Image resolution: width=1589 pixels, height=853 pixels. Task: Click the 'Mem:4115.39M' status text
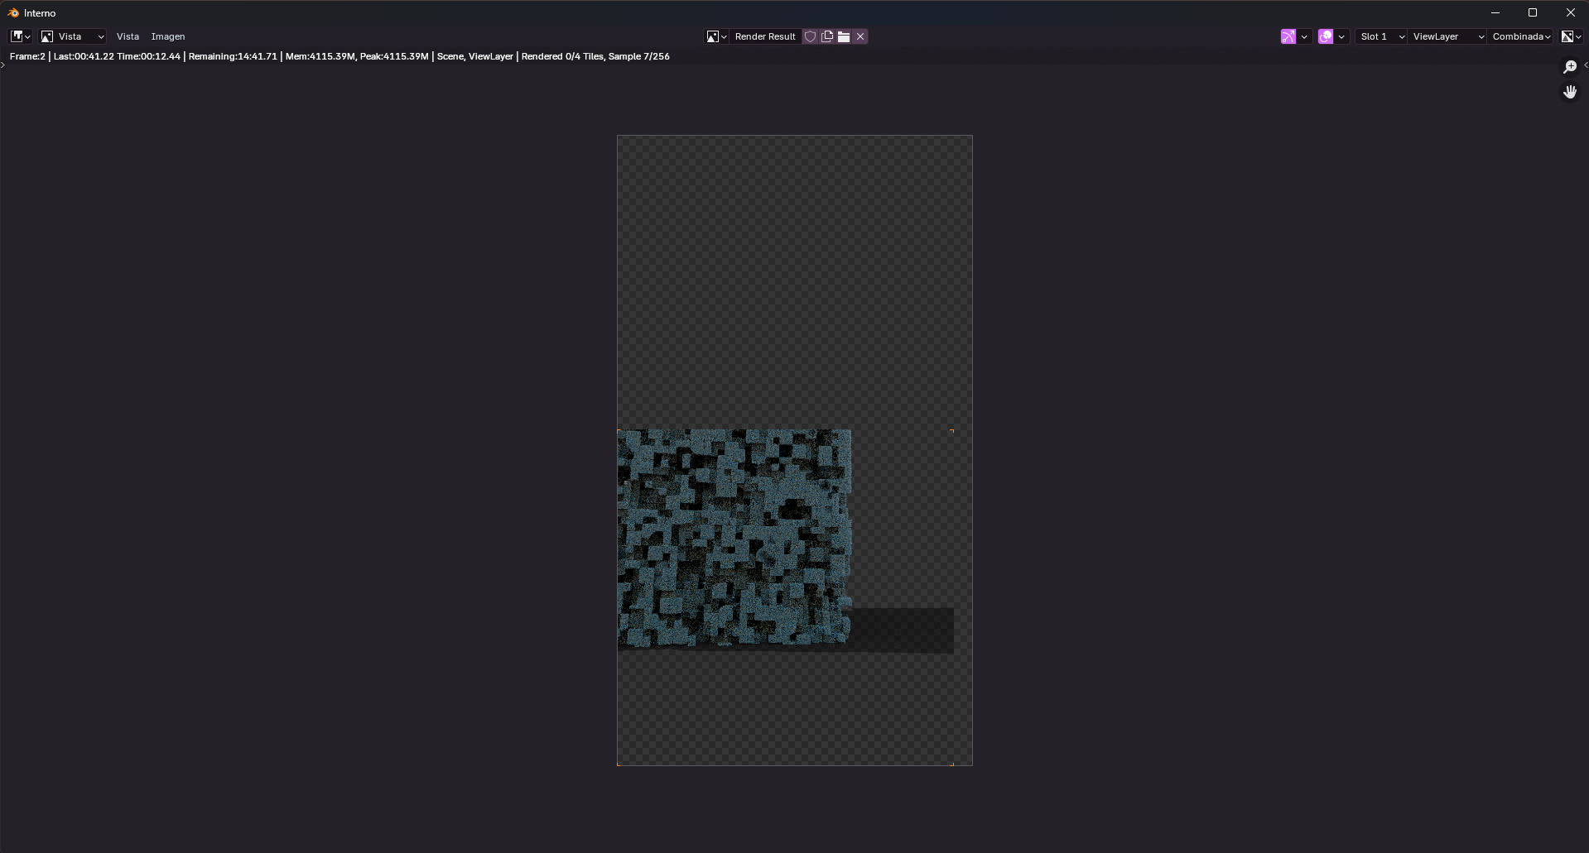(x=320, y=56)
